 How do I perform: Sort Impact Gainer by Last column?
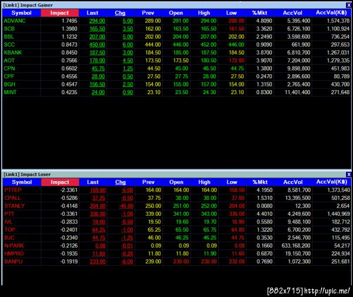pyautogui.click(x=92, y=13)
